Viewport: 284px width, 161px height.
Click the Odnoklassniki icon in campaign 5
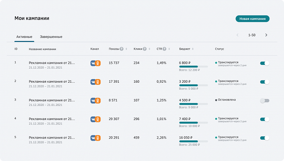coord(98,138)
